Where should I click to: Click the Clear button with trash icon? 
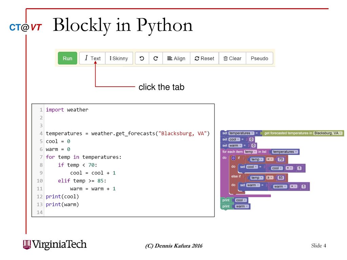click(x=232, y=58)
